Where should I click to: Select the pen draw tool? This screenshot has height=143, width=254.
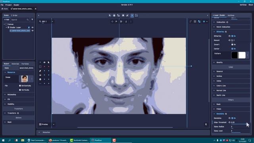coord(127,15)
